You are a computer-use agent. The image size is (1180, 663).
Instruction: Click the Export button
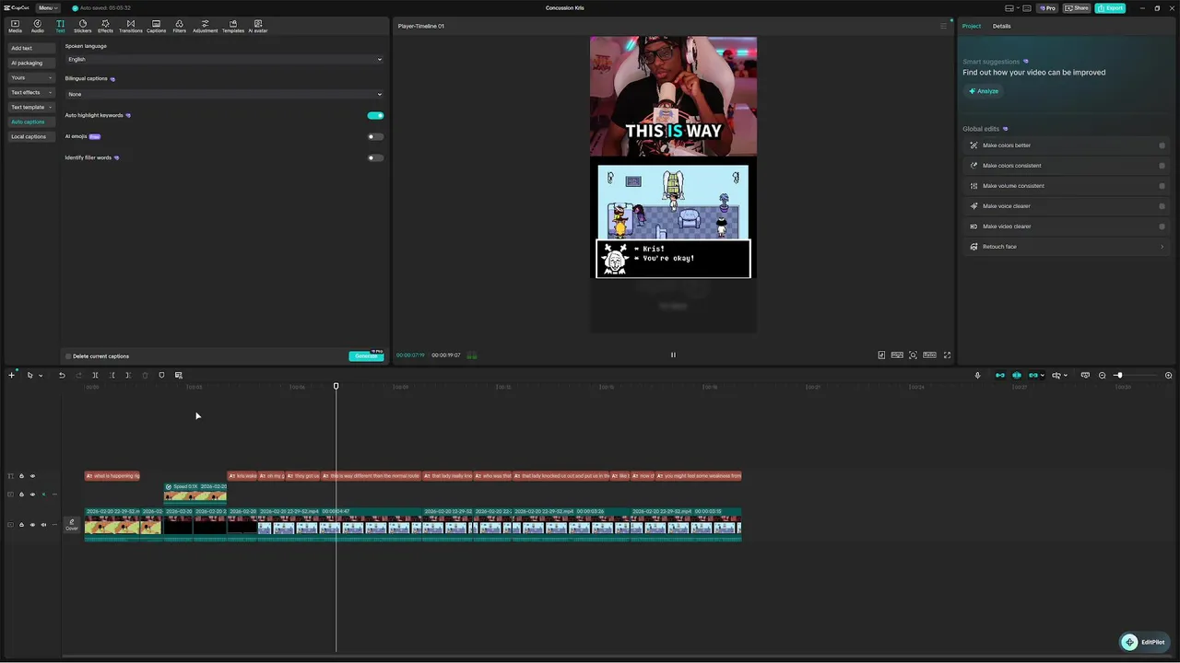(1110, 8)
